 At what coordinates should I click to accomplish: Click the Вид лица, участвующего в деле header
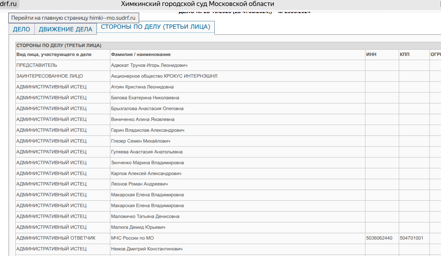pyautogui.click(x=54, y=54)
